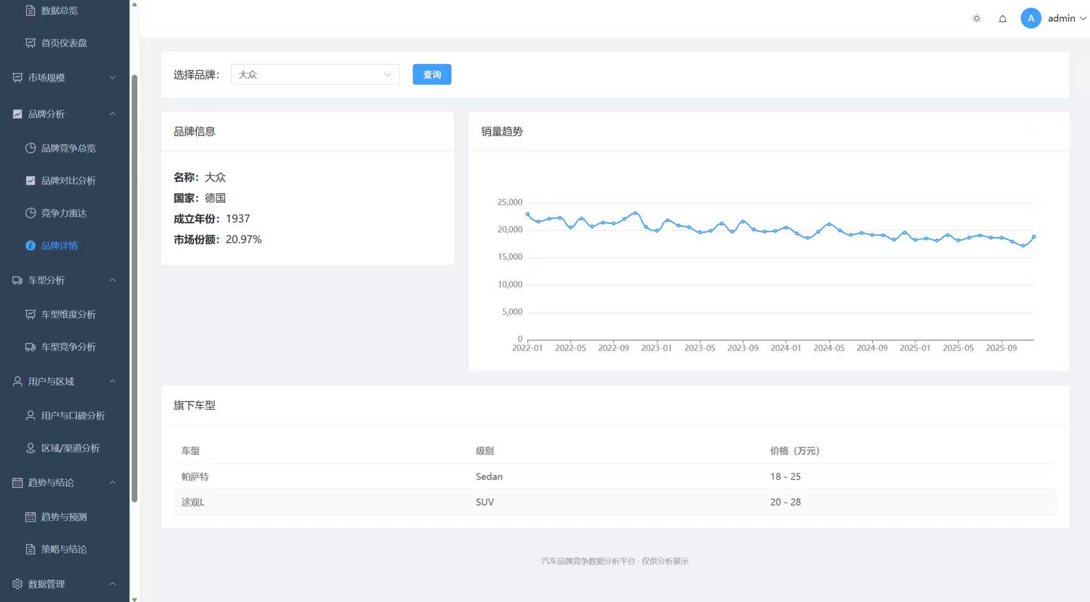
Task: Select 竞争力雷达 menu entry
Action: (64, 213)
